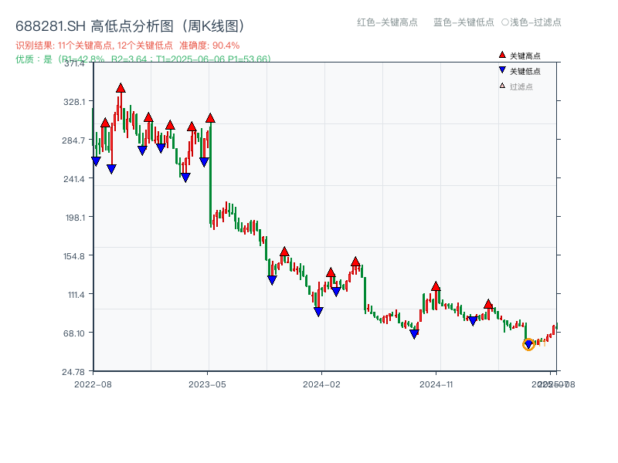Viewport: 618px width, 463px height.
Task: Open the 红色-关键高点 label at the top
Action: pos(389,23)
